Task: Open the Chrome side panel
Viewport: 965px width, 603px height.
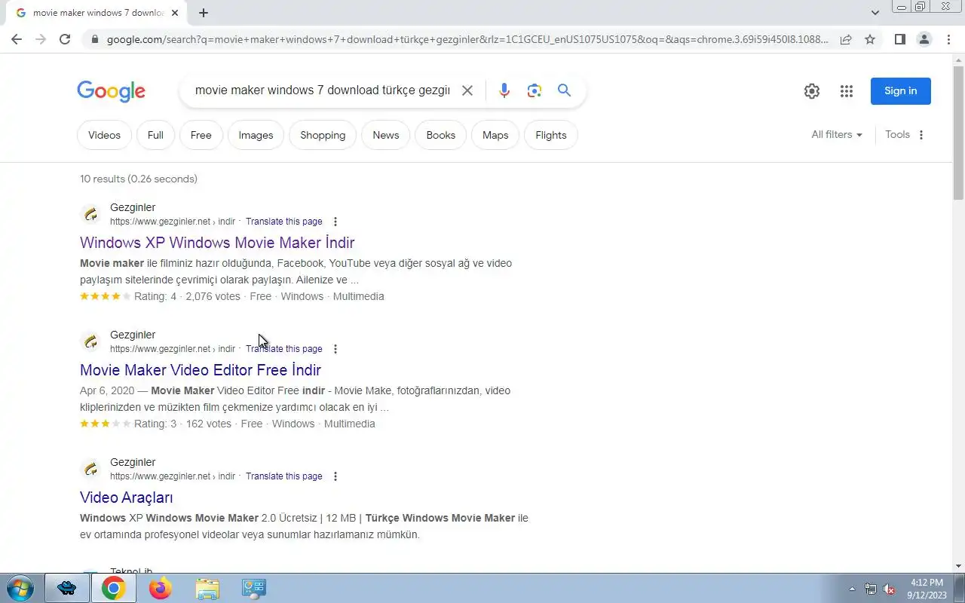Action: pyautogui.click(x=899, y=39)
